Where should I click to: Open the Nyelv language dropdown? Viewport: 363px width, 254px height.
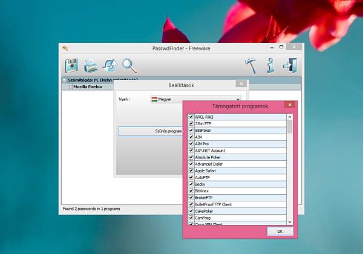pyautogui.click(x=195, y=99)
